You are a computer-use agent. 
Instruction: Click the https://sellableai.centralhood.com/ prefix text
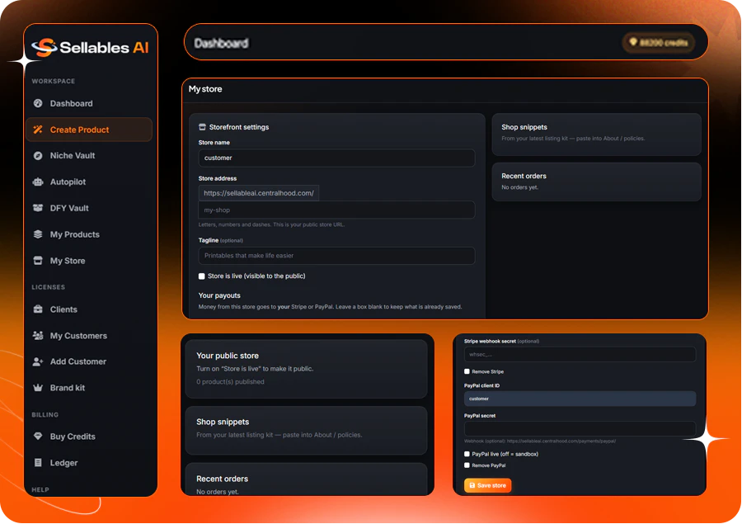259,193
